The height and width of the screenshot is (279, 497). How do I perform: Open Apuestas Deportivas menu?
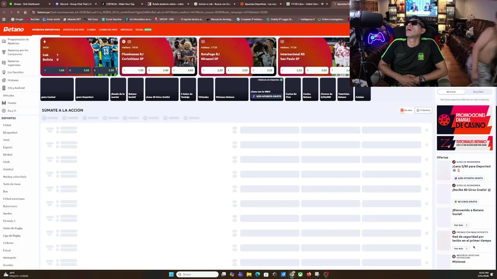(x=46, y=30)
